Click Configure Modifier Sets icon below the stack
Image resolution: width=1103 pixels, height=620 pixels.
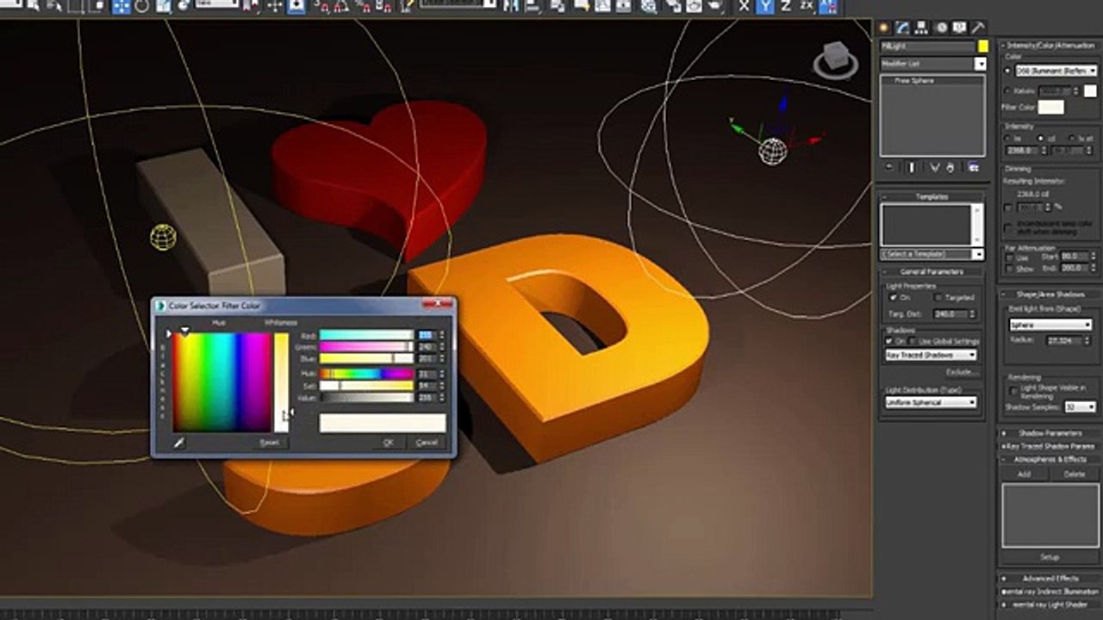[x=973, y=167]
